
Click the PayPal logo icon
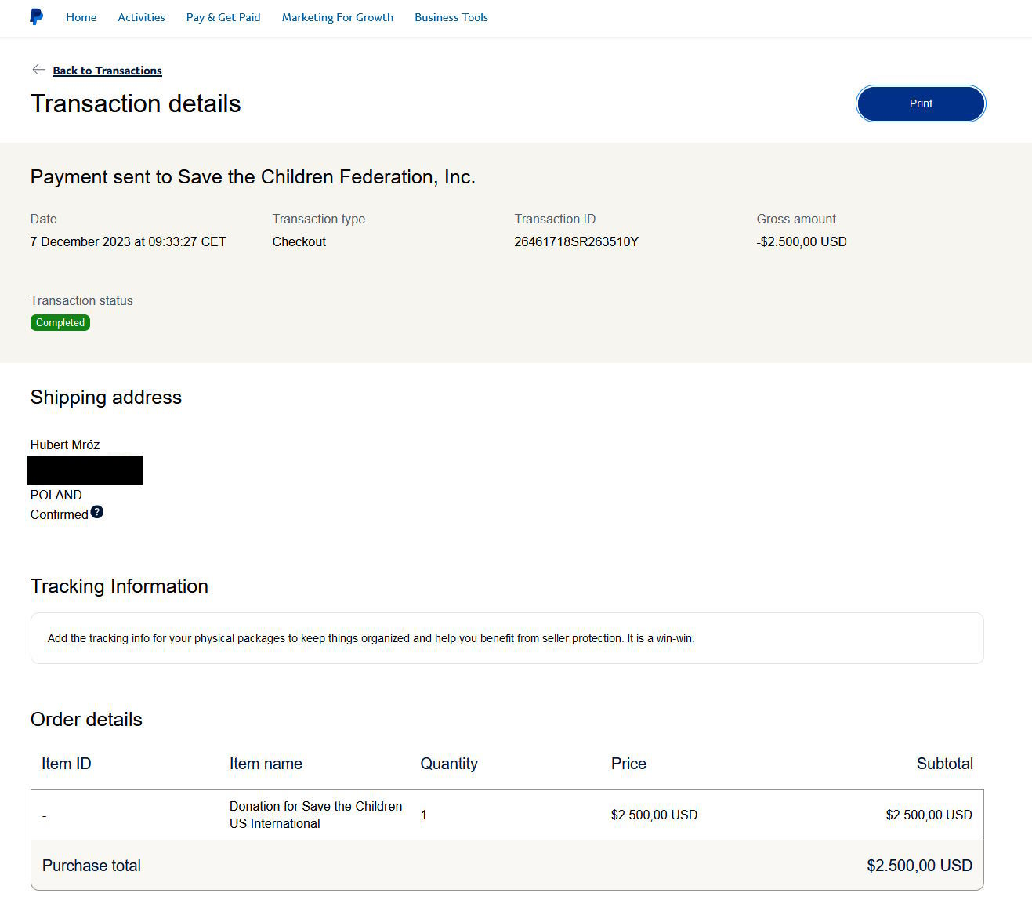tap(36, 16)
